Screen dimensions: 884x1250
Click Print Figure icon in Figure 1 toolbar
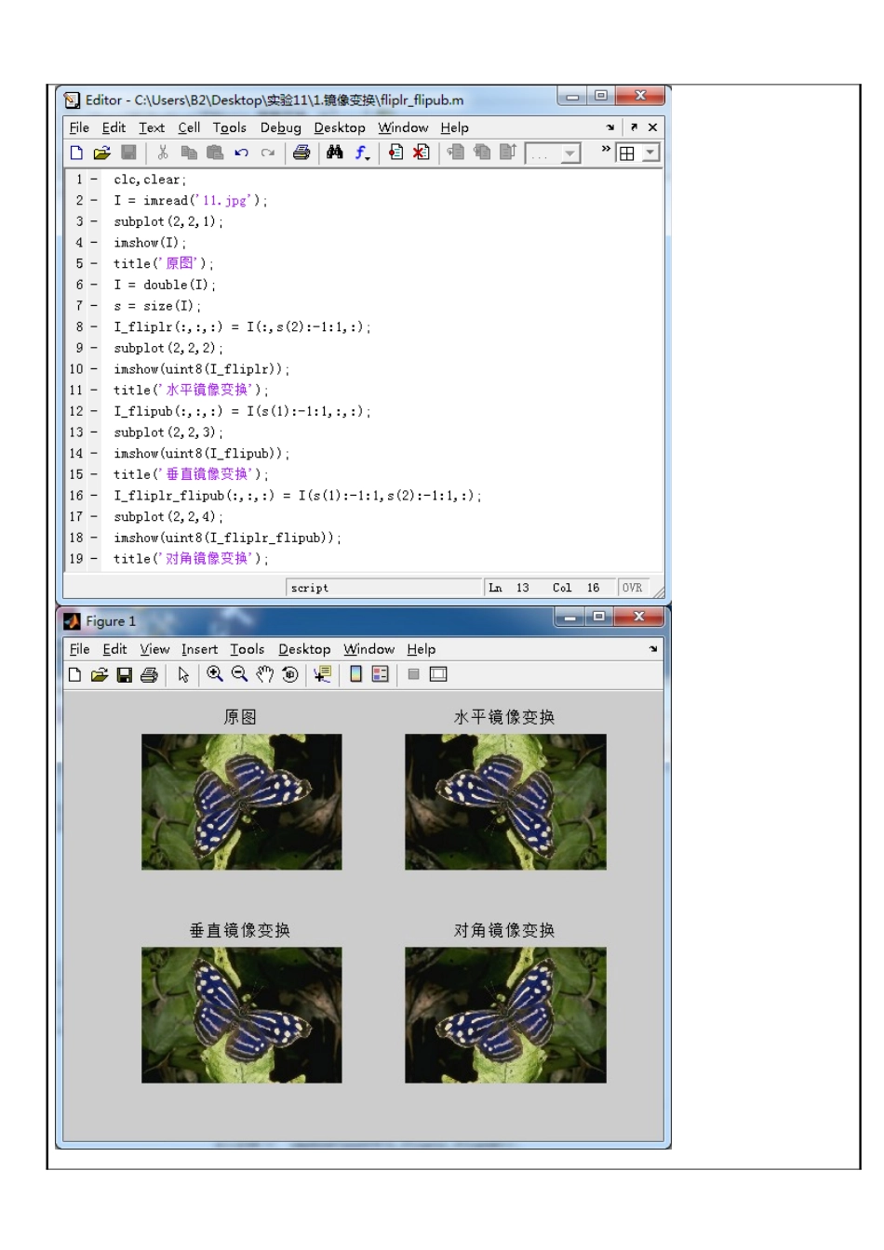[149, 675]
